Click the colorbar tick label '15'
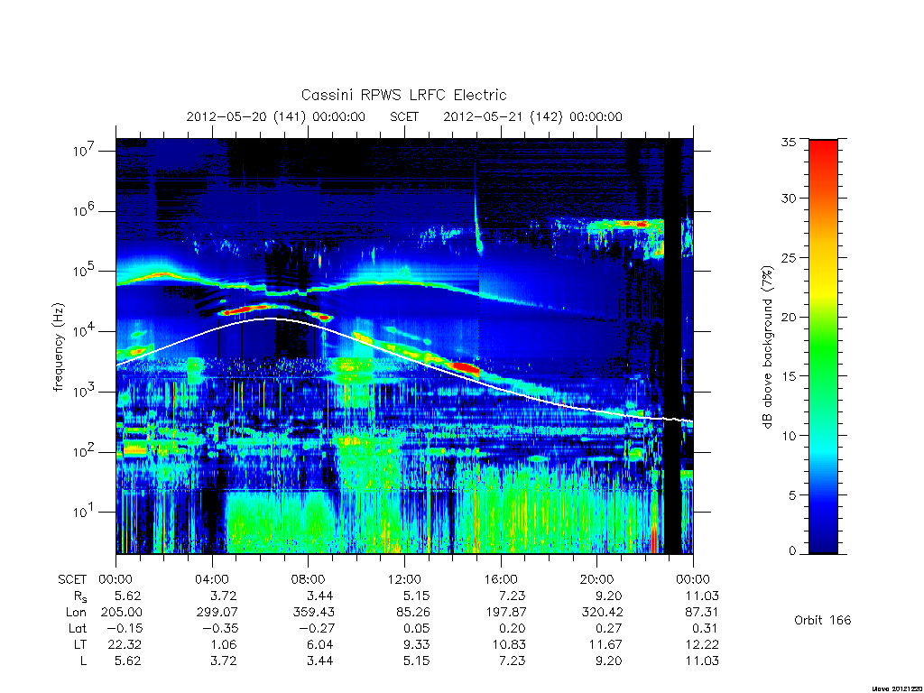This screenshot has height=693, width=924. [x=789, y=376]
